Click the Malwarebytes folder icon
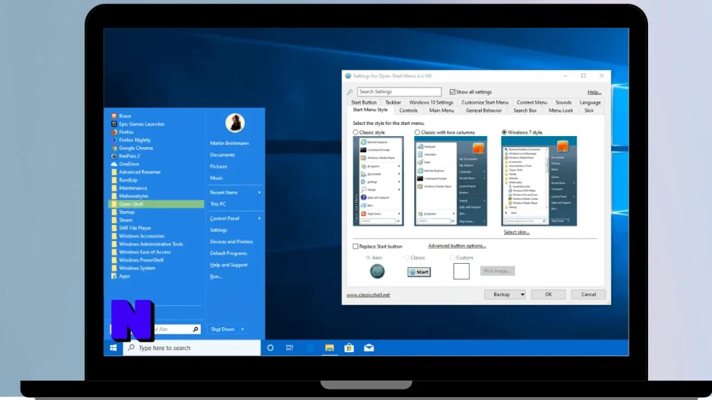Screen dimensions: 712x400 pos(114,196)
